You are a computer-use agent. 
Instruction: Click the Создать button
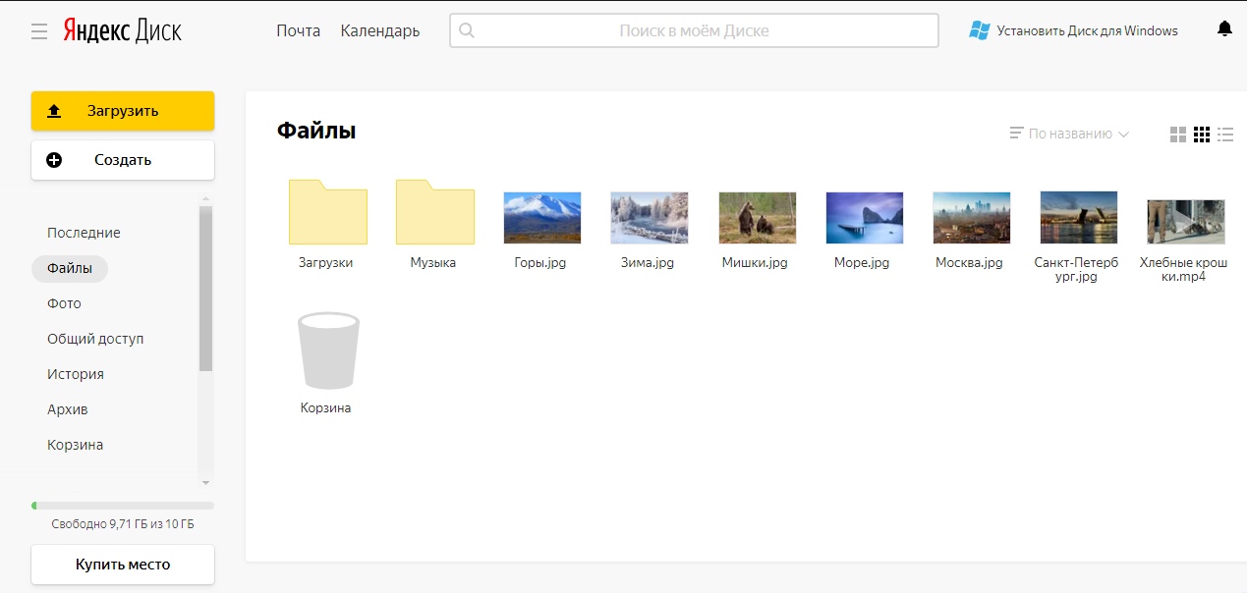pyautogui.click(x=123, y=160)
